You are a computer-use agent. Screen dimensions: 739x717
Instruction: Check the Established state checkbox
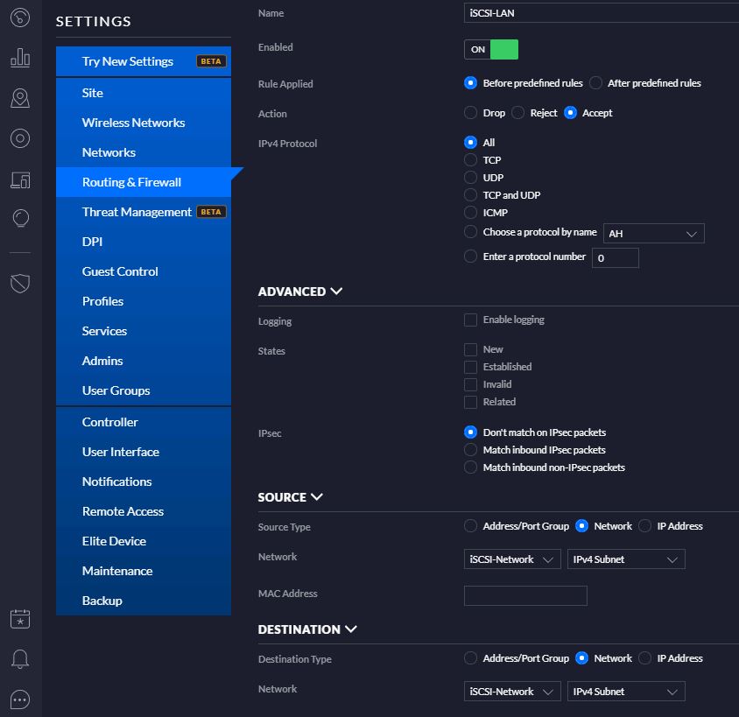(470, 367)
